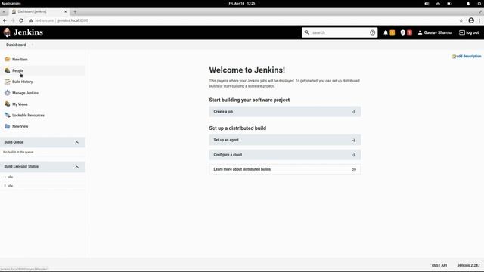Click the Lockable Resources icon
The image size is (484, 272).
coord(8,115)
